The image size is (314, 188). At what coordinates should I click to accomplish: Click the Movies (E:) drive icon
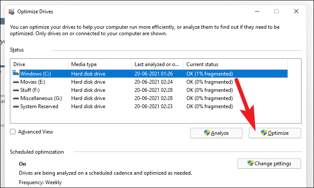click(x=16, y=82)
